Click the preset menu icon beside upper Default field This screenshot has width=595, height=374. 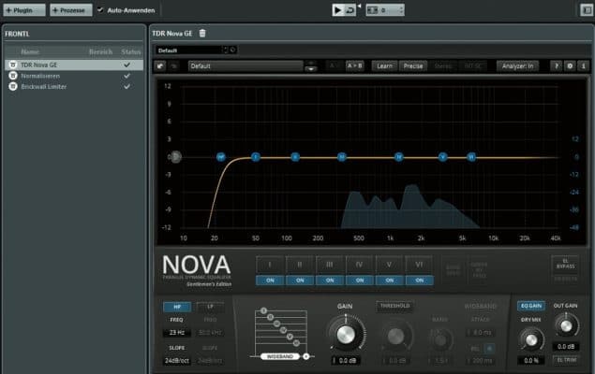tap(232, 50)
